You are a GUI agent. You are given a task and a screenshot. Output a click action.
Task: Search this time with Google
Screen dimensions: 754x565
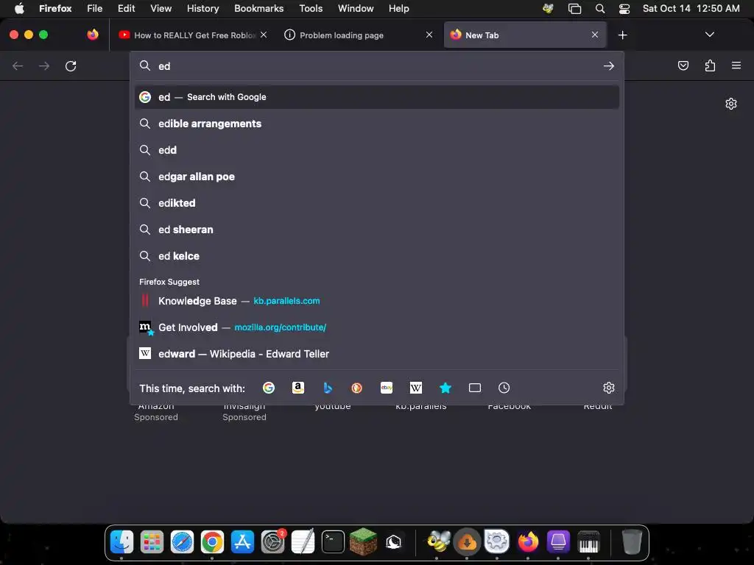point(269,388)
